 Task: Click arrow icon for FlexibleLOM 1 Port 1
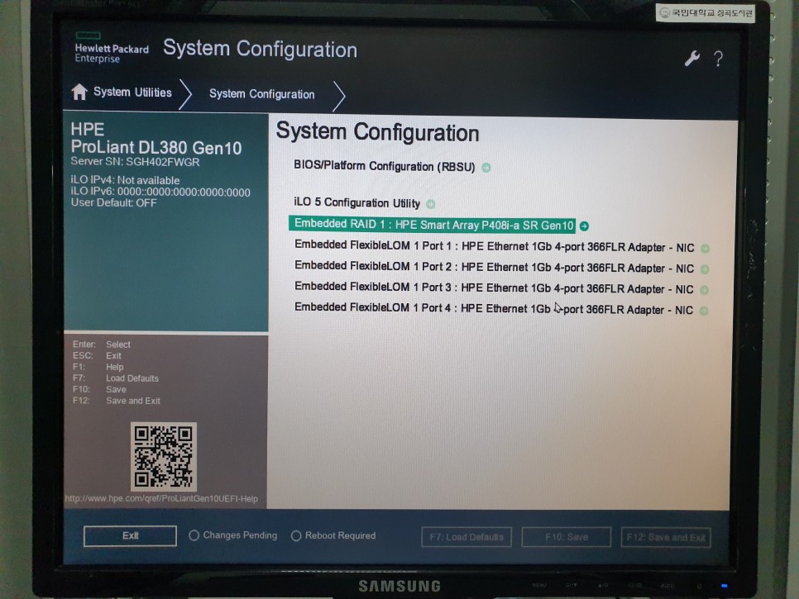tap(706, 249)
